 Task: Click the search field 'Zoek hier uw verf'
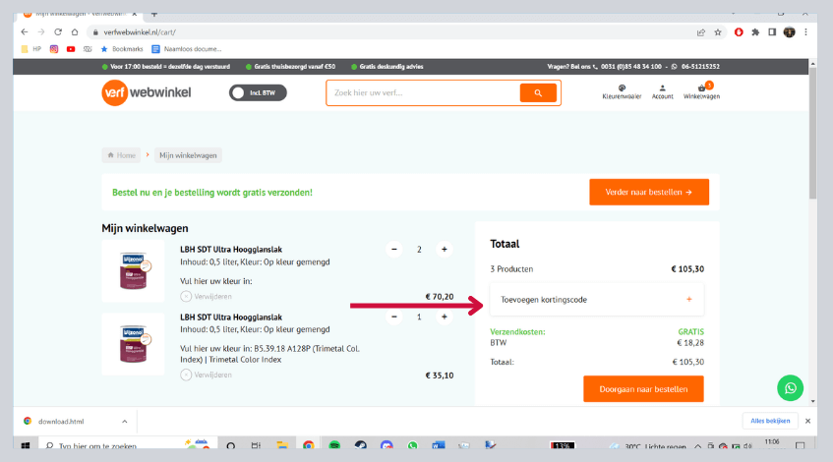point(424,93)
